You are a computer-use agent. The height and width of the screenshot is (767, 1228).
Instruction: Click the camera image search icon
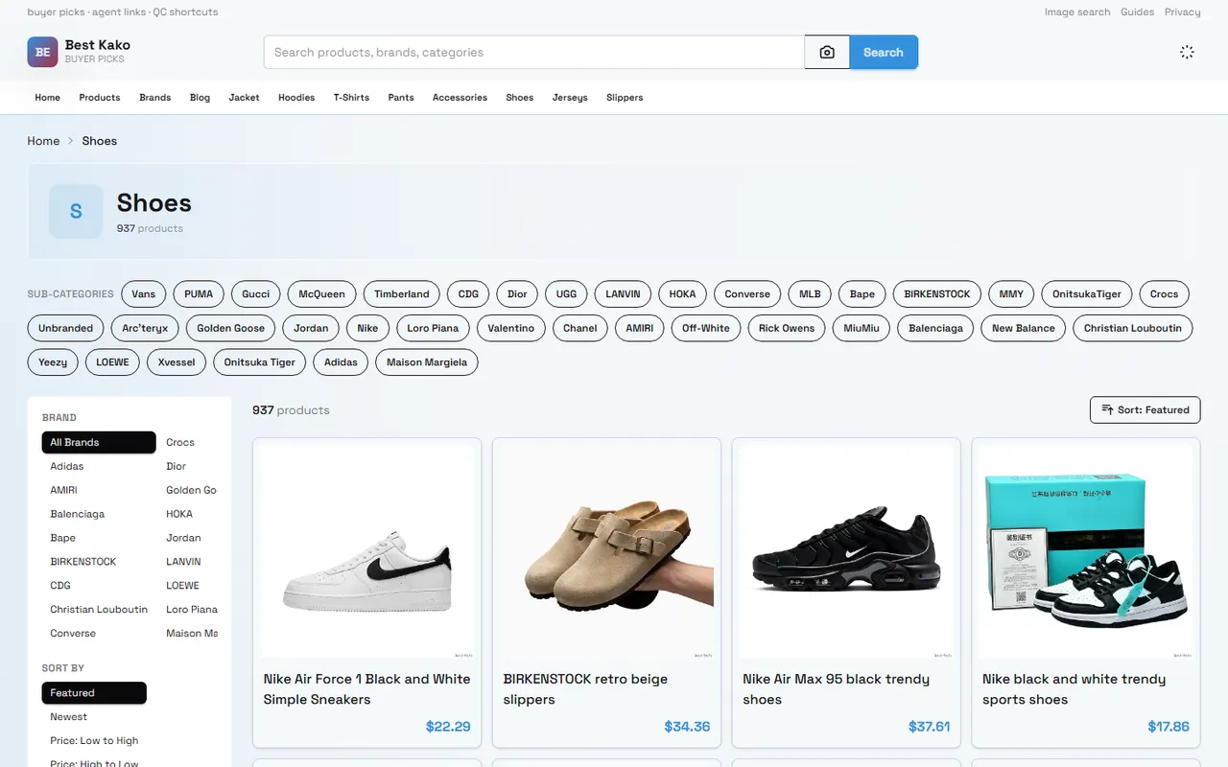point(827,53)
